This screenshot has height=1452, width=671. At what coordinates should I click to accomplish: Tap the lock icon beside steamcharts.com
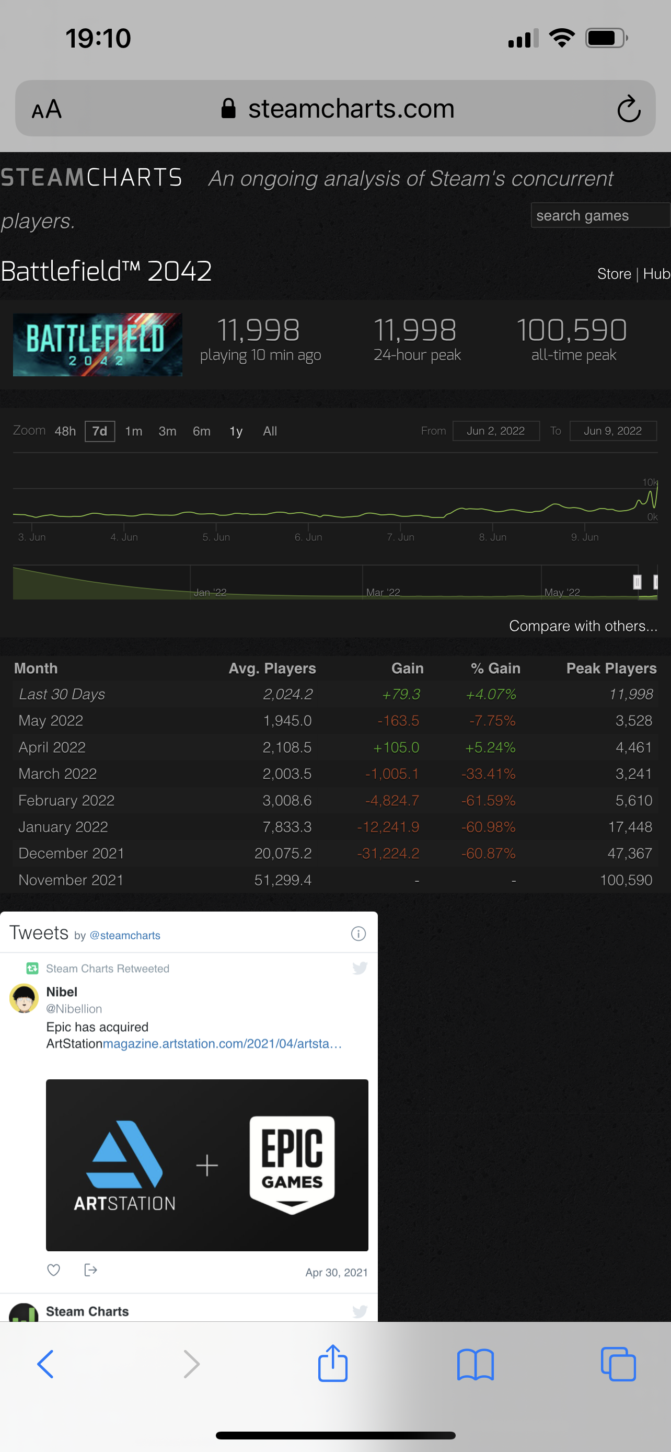pos(228,108)
